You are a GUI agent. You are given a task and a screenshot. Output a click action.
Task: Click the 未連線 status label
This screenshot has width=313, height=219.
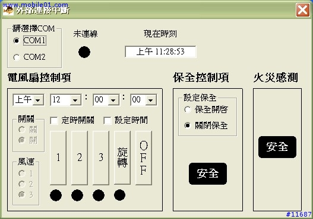86,34
